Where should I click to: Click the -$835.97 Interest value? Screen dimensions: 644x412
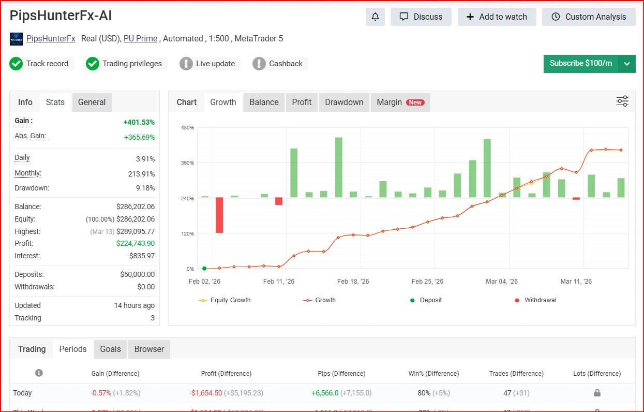pos(141,256)
